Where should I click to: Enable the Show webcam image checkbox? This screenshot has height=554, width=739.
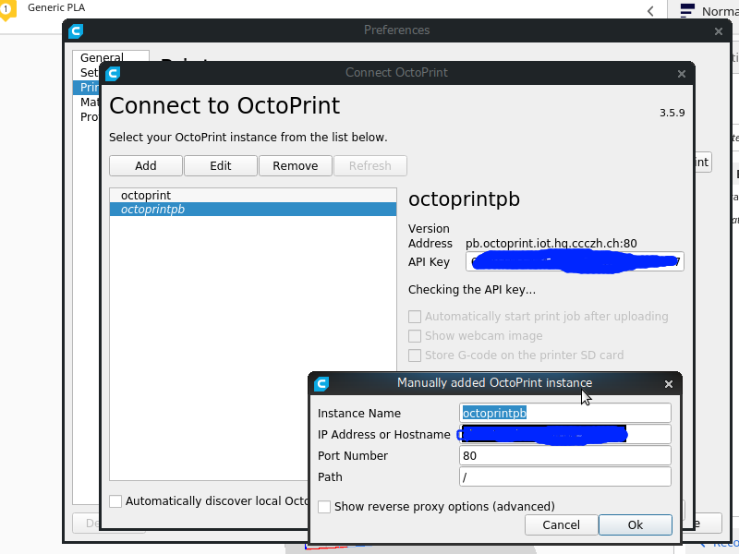415,336
